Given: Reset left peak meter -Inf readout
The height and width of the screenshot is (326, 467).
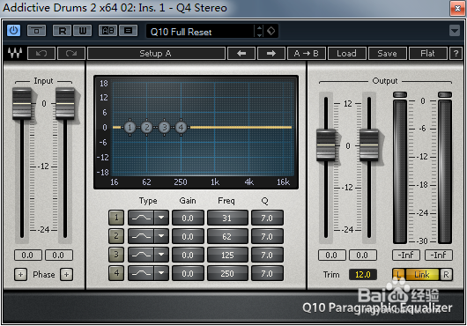Looking at the screenshot, I should 406,256.
